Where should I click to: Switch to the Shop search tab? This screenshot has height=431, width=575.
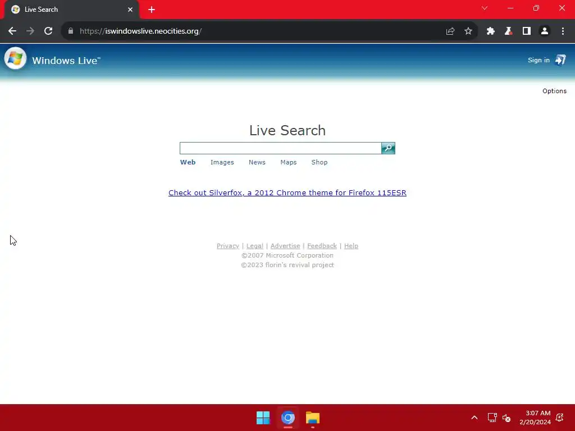pos(320,162)
